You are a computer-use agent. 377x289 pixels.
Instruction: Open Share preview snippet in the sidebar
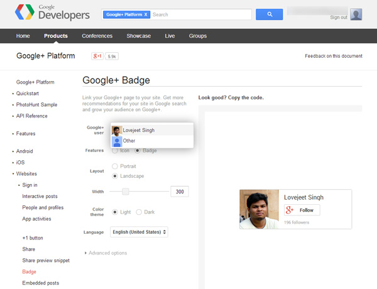coord(46,260)
